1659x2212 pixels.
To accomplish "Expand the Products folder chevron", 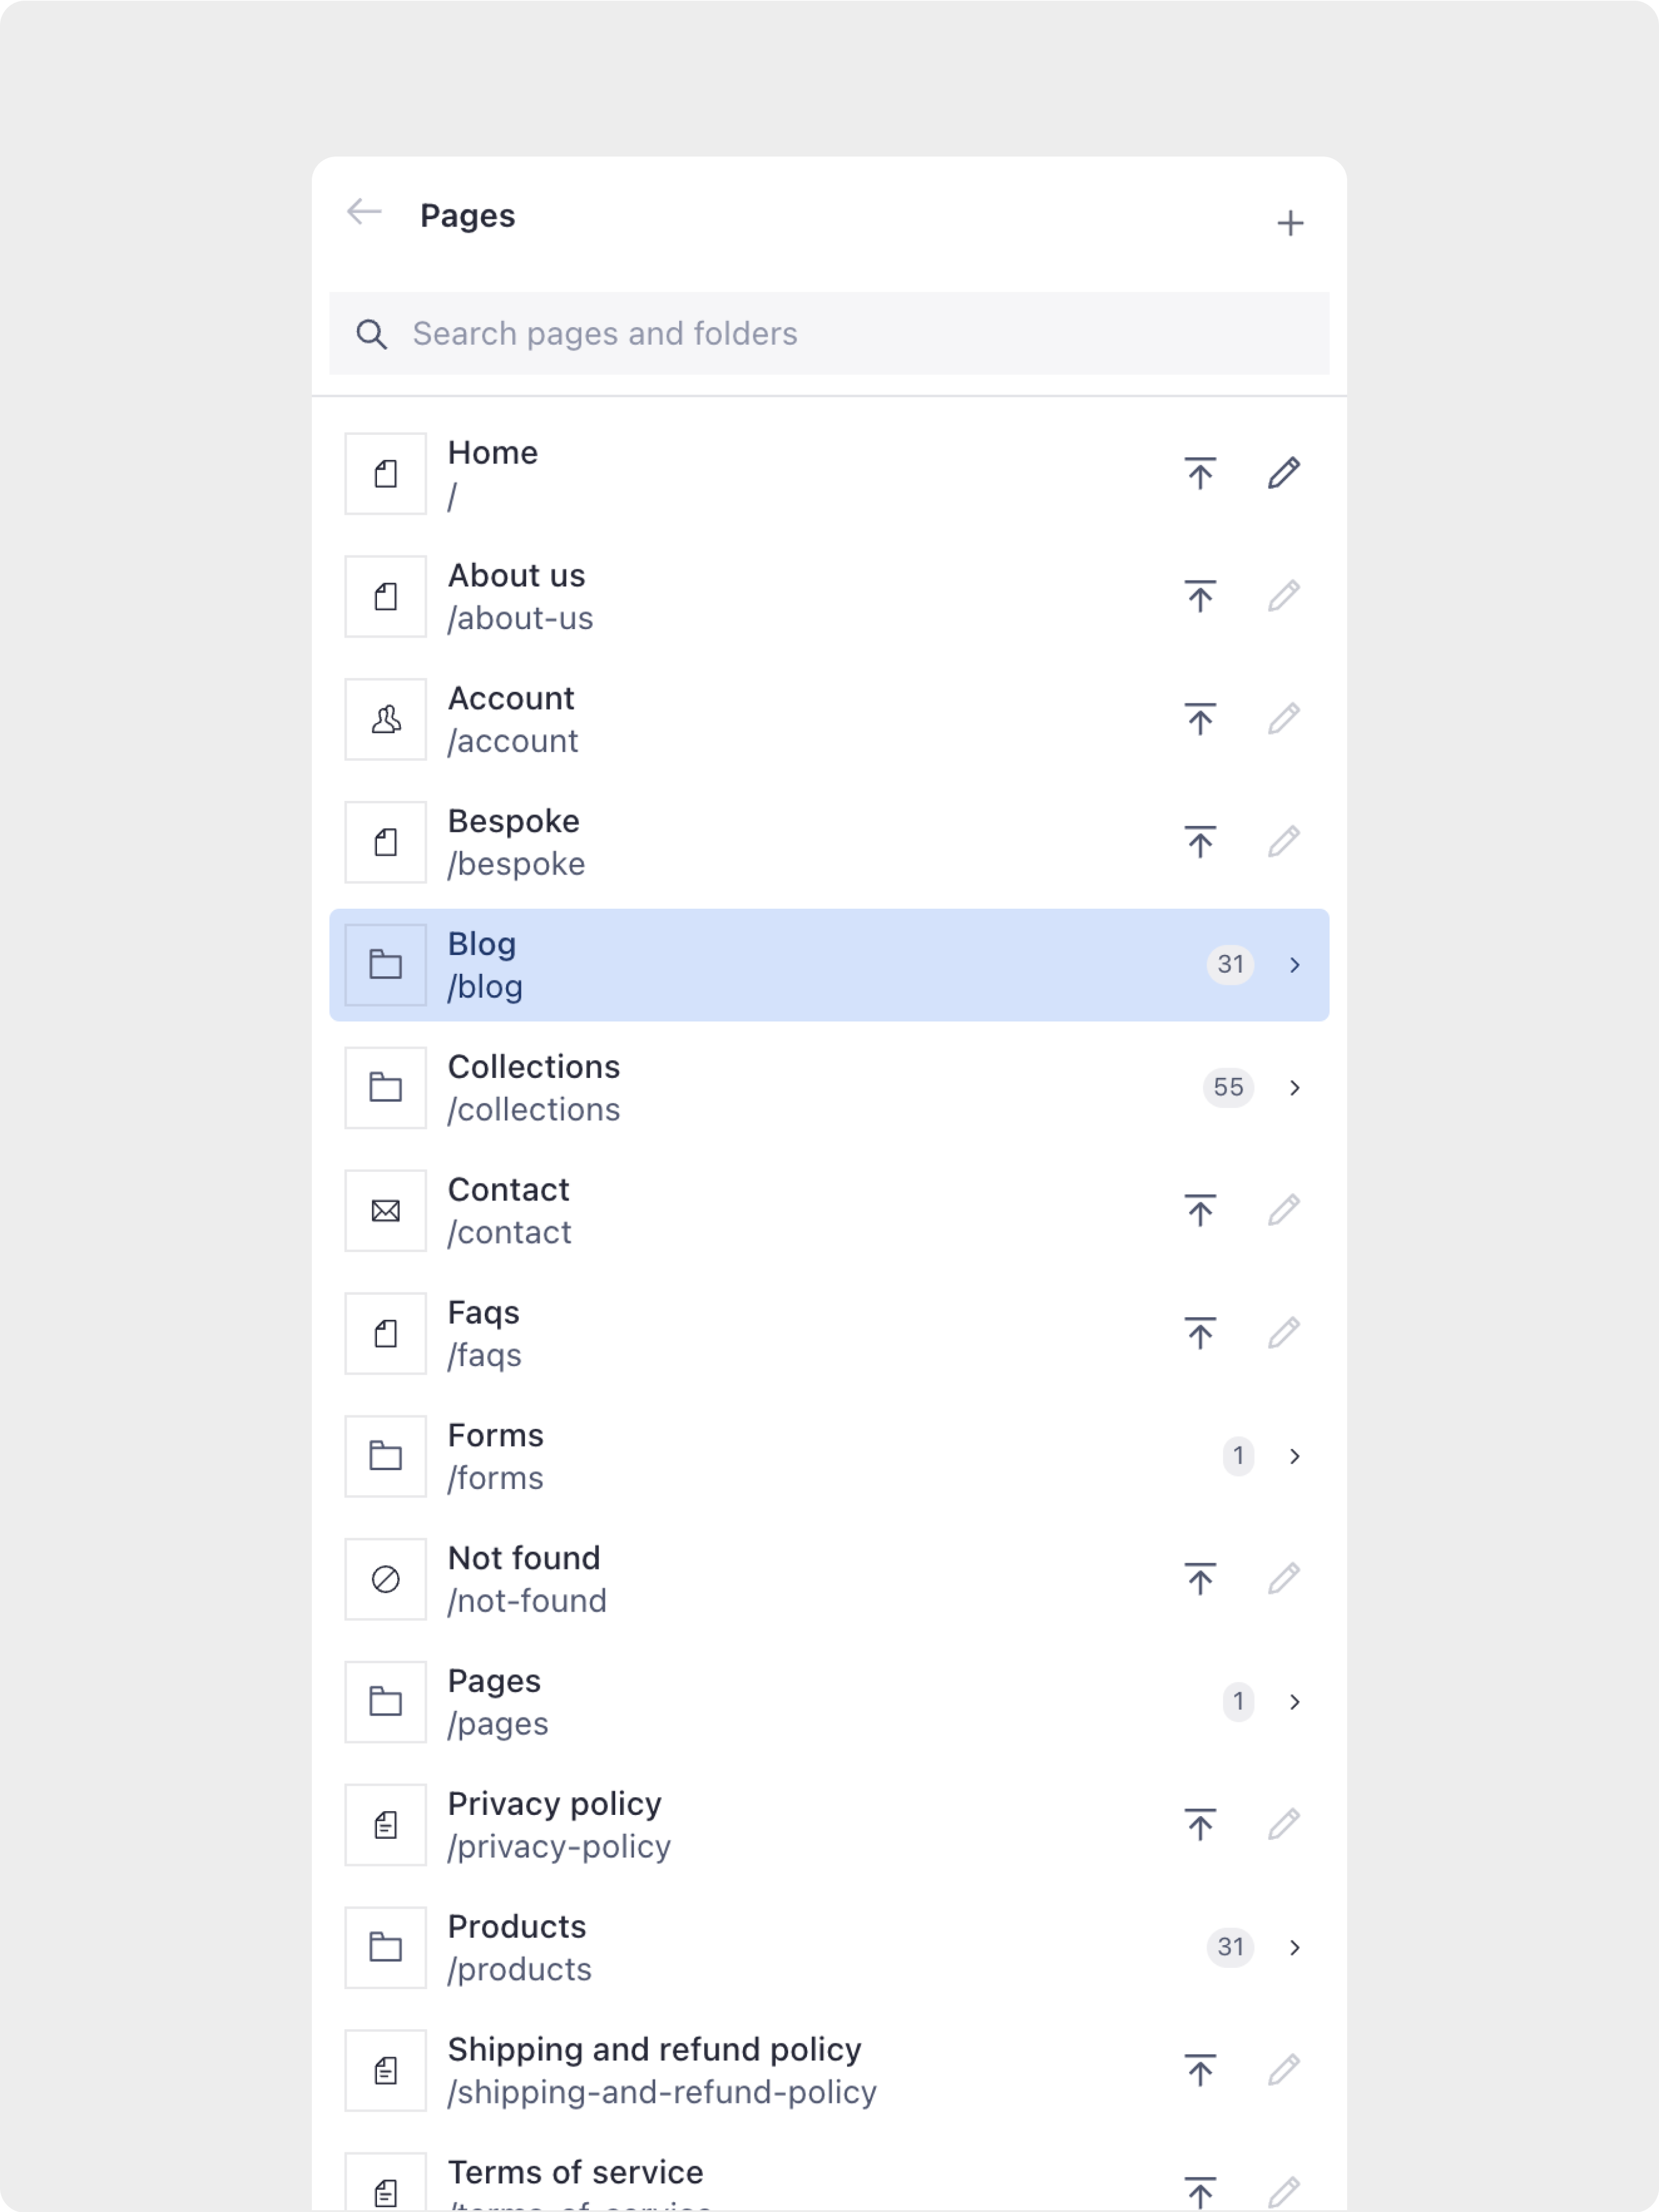I will [1295, 1947].
